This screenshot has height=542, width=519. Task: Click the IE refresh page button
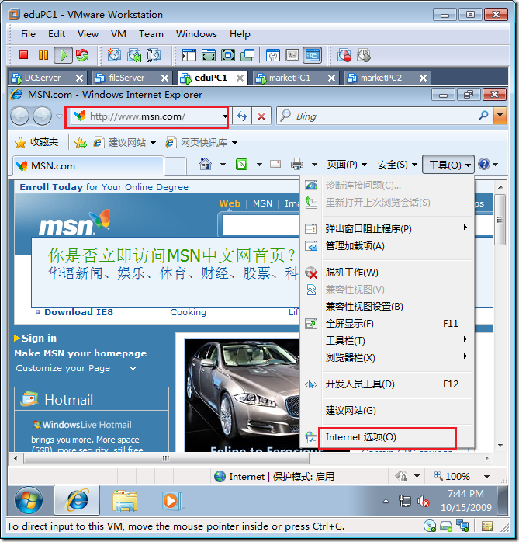coord(242,116)
